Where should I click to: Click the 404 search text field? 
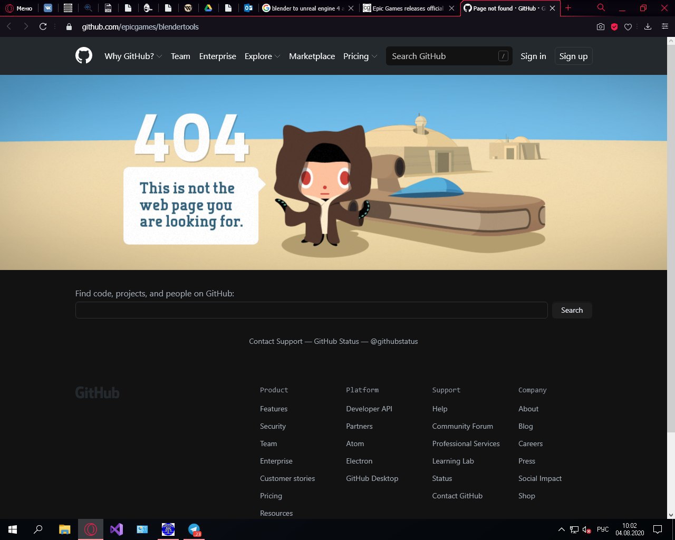[x=311, y=310]
